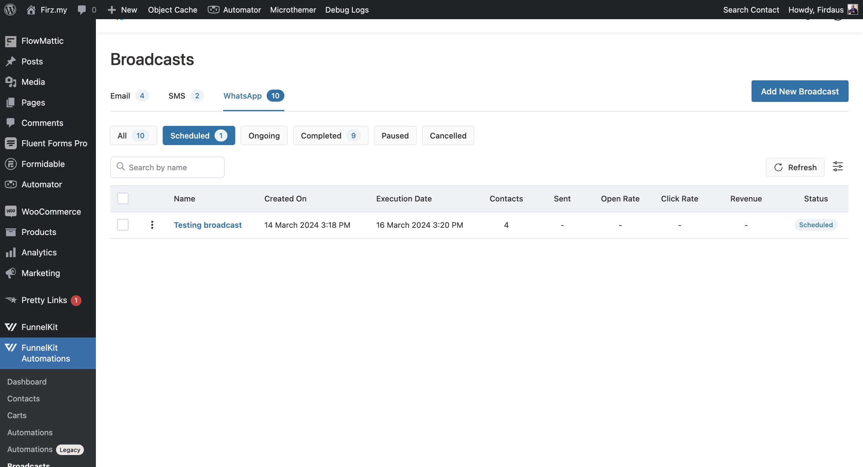Open Microthemer in admin bar

click(x=293, y=10)
